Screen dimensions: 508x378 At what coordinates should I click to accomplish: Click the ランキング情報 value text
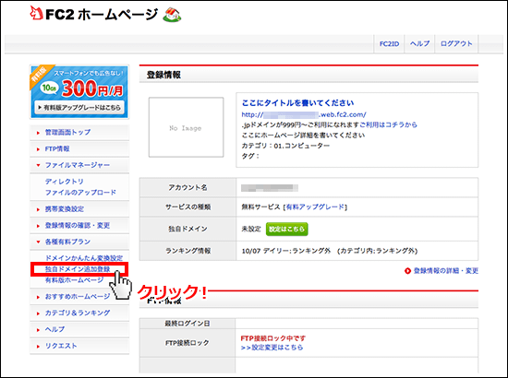[330, 251]
